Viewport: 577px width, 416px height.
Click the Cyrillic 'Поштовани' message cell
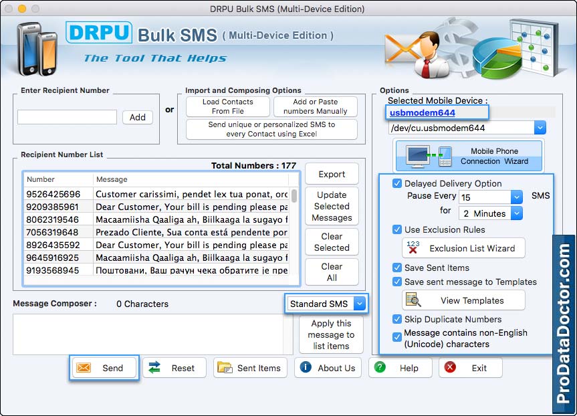coord(191,270)
